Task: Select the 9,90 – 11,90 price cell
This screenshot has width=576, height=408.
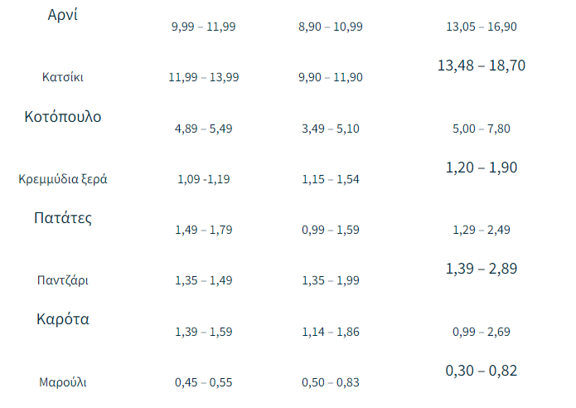Action: coord(331,77)
